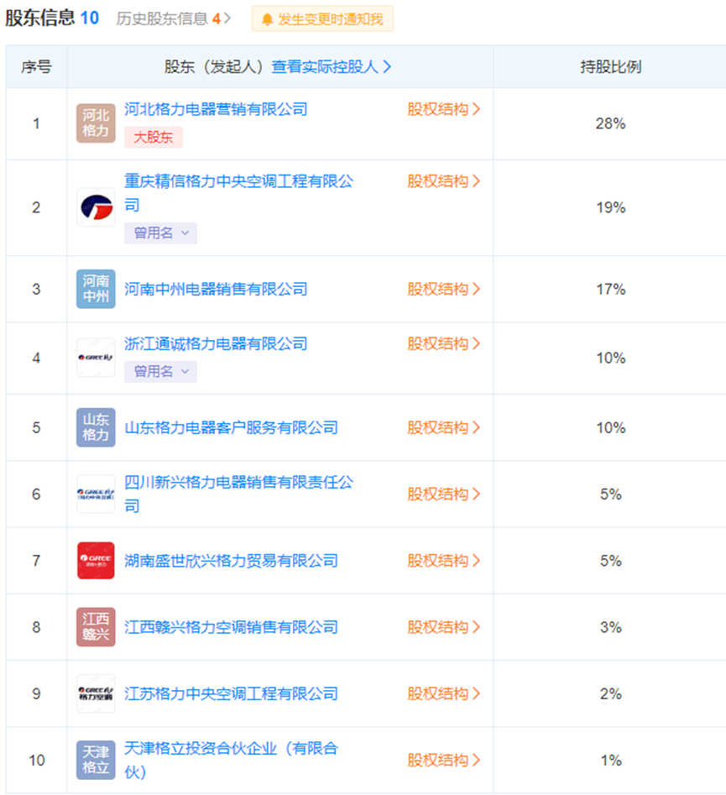This screenshot has width=726, height=795.
Task: Click the 河北格力 company logo icon
Action: [x=96, y=123]
